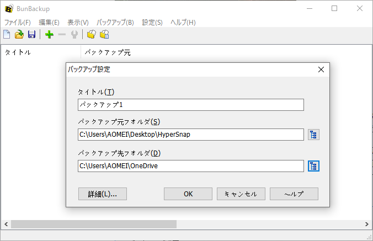Open the ファイル(F) menu
Image resolution: width=373 pixels, height=241 pixels.
pos(18,23)
